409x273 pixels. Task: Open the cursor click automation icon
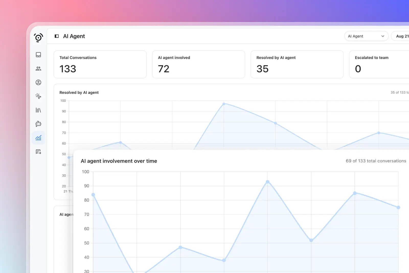(38, 96)
